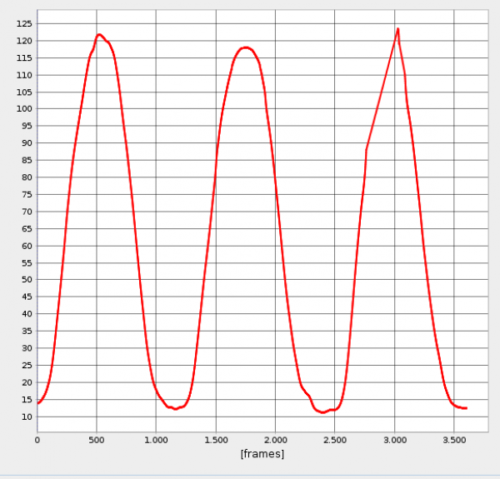Screen dimensions: 500x479
Task: Click the 0 tick on the x-axis
Action: 37,438
